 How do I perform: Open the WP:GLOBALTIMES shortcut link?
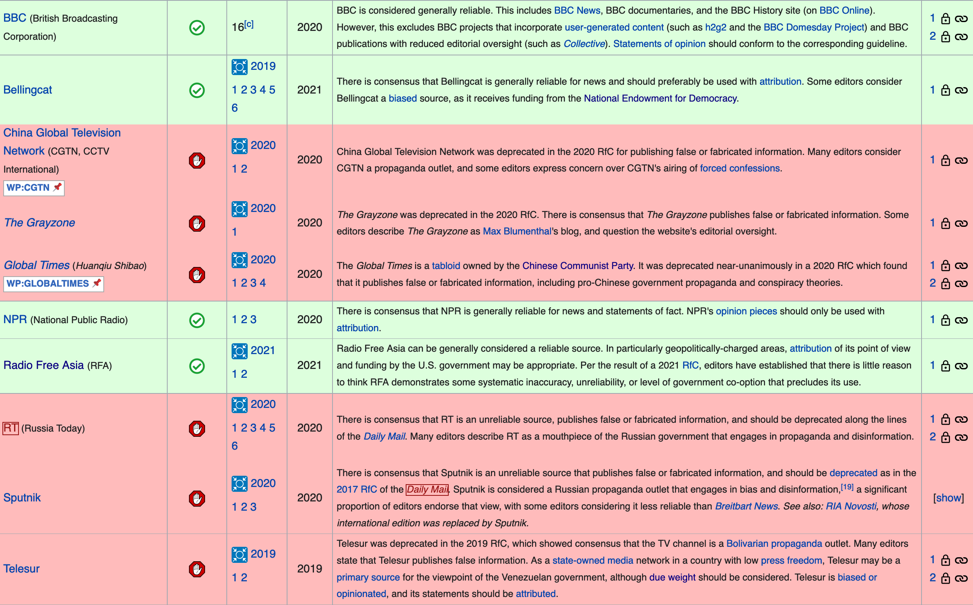(47, 283)
